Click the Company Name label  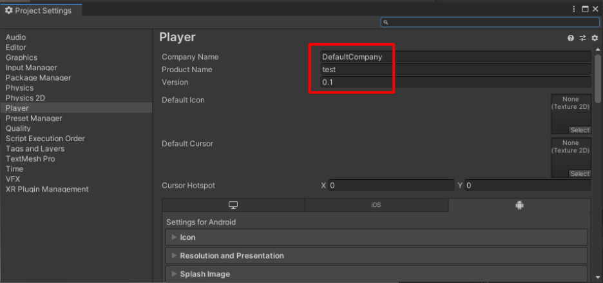(x=190, y=57)
